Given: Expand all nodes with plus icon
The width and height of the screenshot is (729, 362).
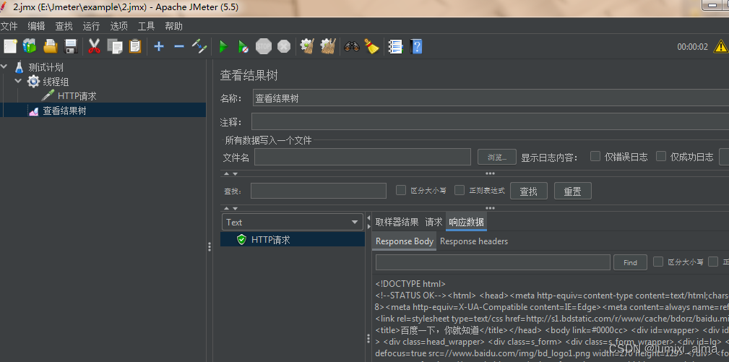Looking at the screenshot, I should coord(159,46).
